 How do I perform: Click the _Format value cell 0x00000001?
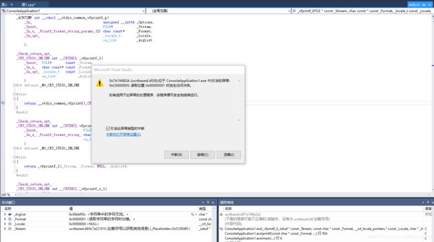click(133, 219)
